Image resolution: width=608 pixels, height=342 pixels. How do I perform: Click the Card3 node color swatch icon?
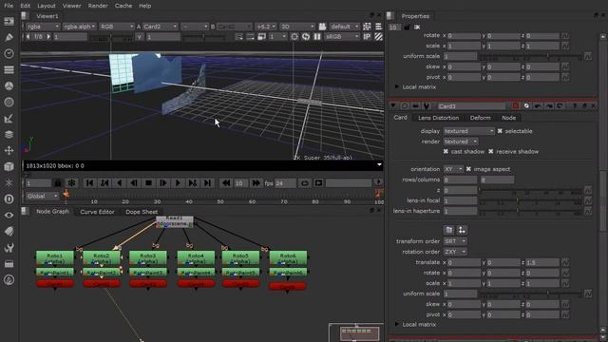point(515,105)
